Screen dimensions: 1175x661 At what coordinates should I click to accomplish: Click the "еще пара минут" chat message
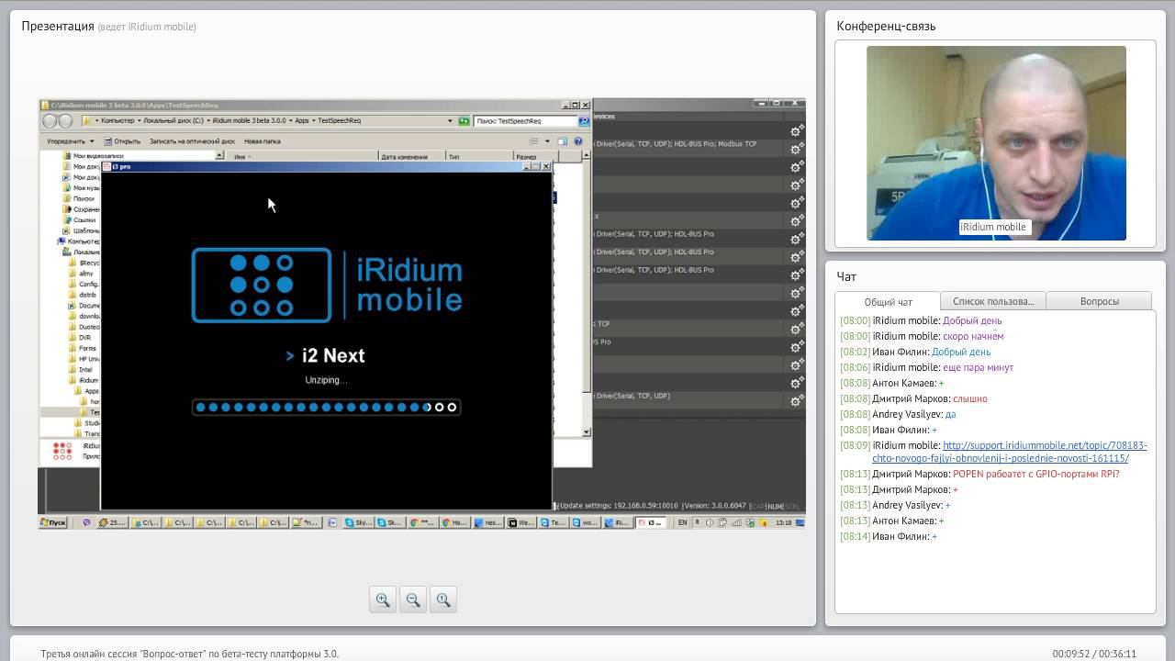(978, 367)
